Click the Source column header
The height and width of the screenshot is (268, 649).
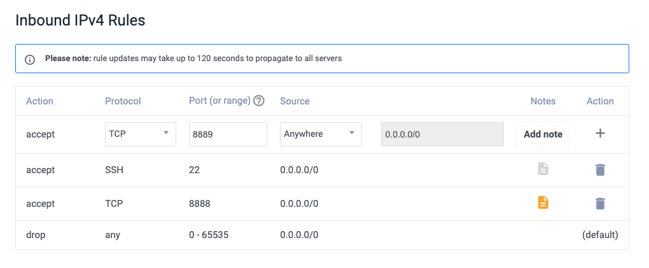click(x=295, y=101)
